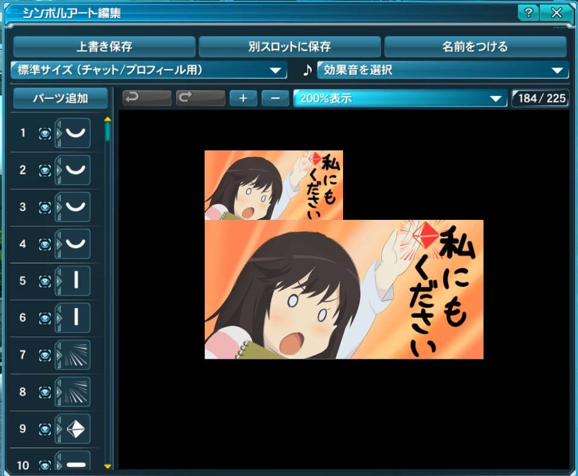
Task: Hide layer 9 with eye icon
Action: pyautogui.click(x=45, y=429)
